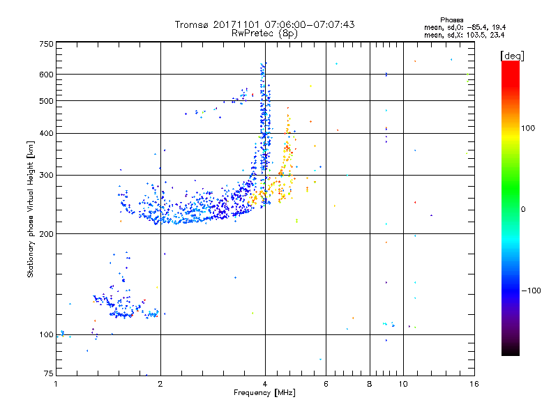Click the y-axis tick label '600'
The width and height of the screenshot is (558, 418).
(x=46, y=75)
